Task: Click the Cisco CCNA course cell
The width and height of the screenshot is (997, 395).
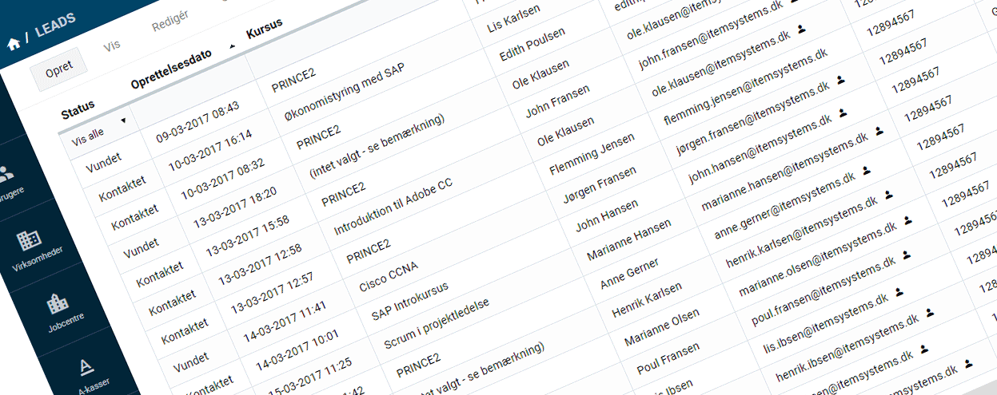Action: point(389,276)
